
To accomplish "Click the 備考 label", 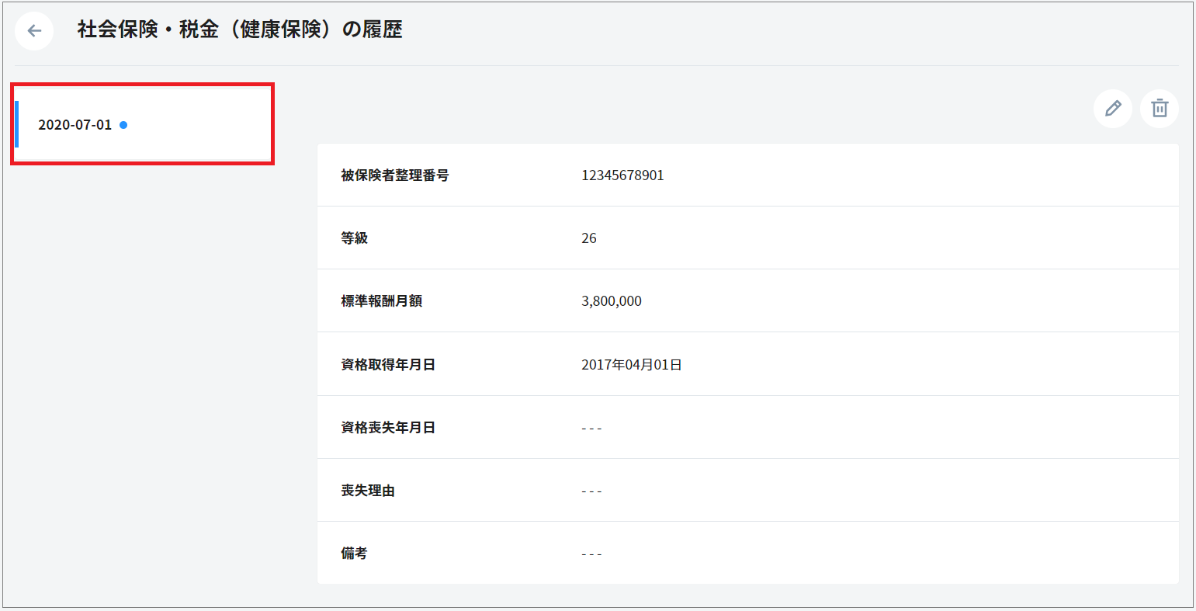I will (x=355, y=554).
